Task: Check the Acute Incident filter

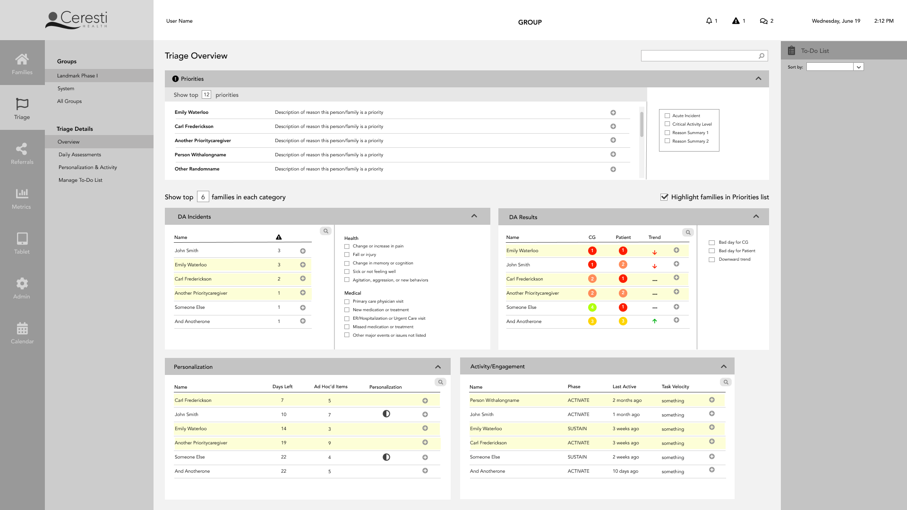Action: (x=667, y=116)
